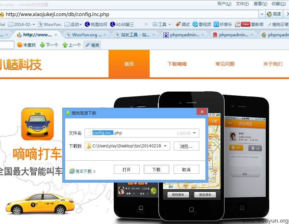The height and width of the screenshot is (224, 289).
Task: Open the 常见问题 page link
Action: click(x=225, y=64)
